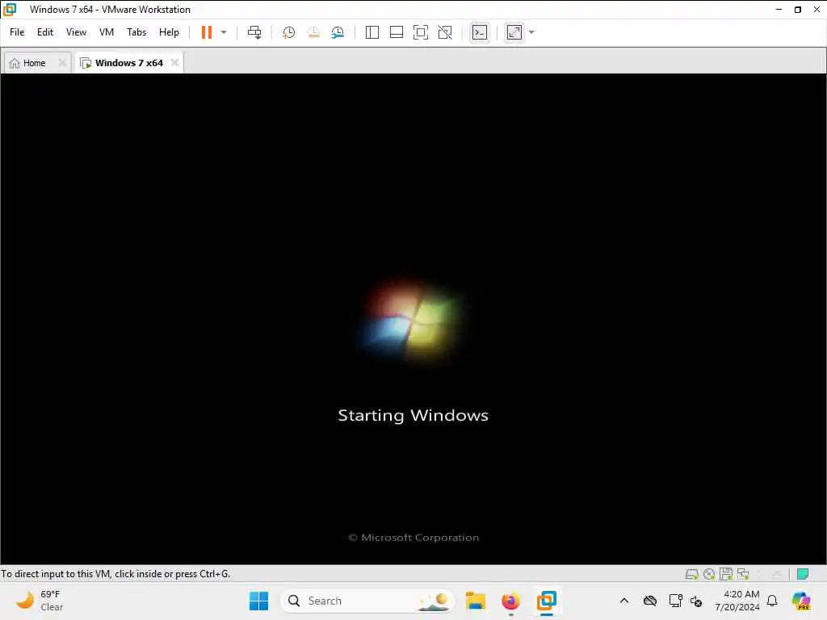Click the Send Ctrl+Alt+Del toolbar icon
This screenshot has height=620, width=827.
tap(254, 32)
